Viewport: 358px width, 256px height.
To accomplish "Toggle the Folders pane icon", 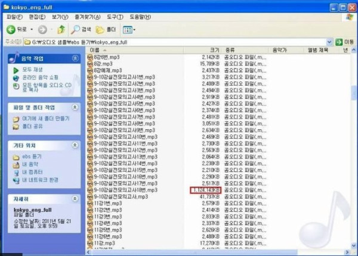I will 100,30.
